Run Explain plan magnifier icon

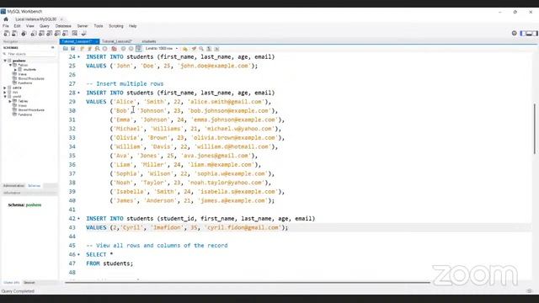[98, 49]
